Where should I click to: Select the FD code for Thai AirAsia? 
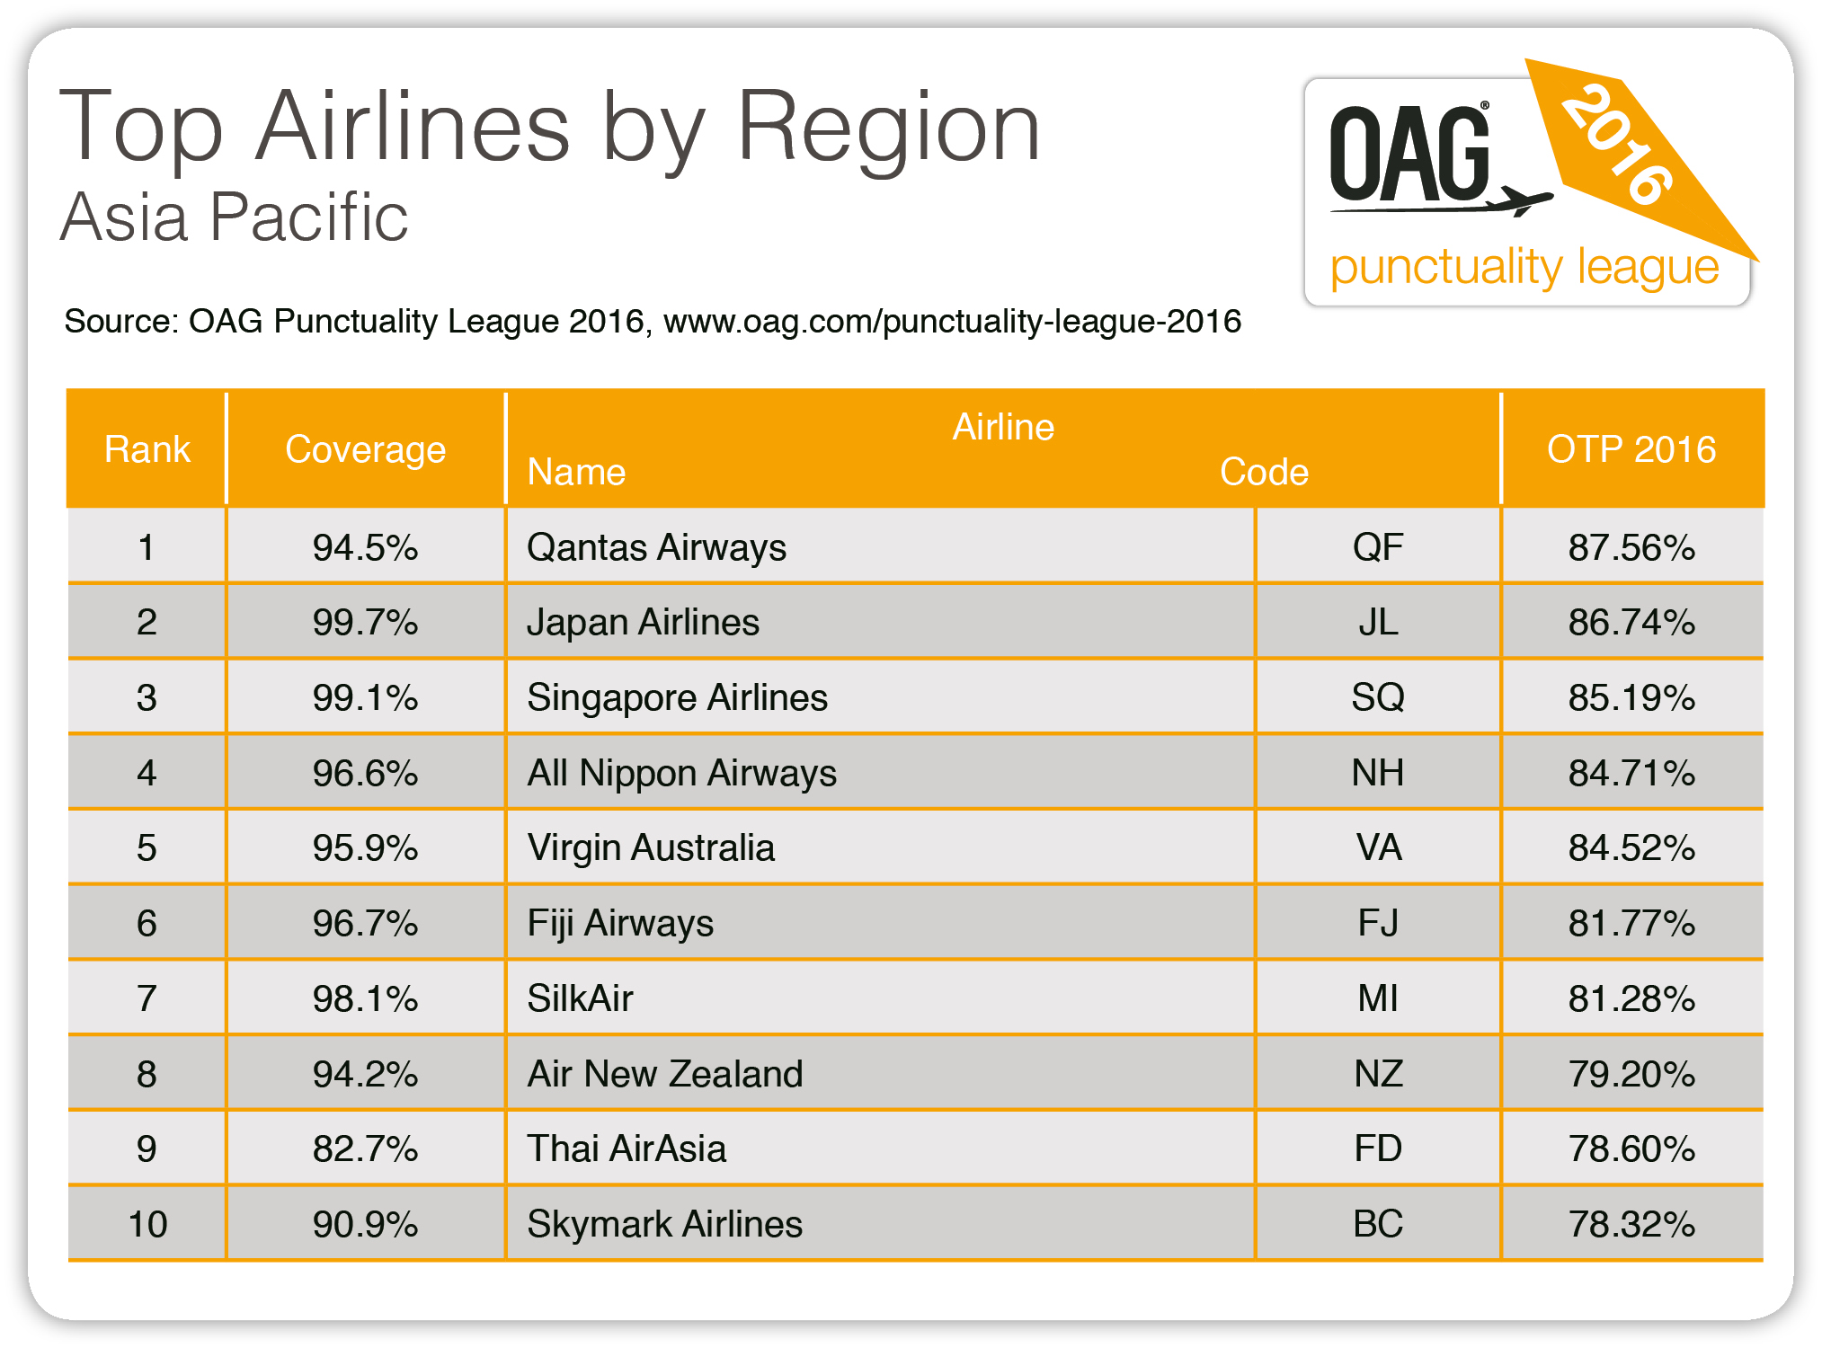[x=1378, y=1148]
